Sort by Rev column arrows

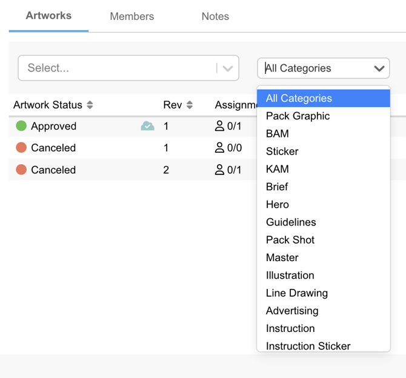(189, 105)
